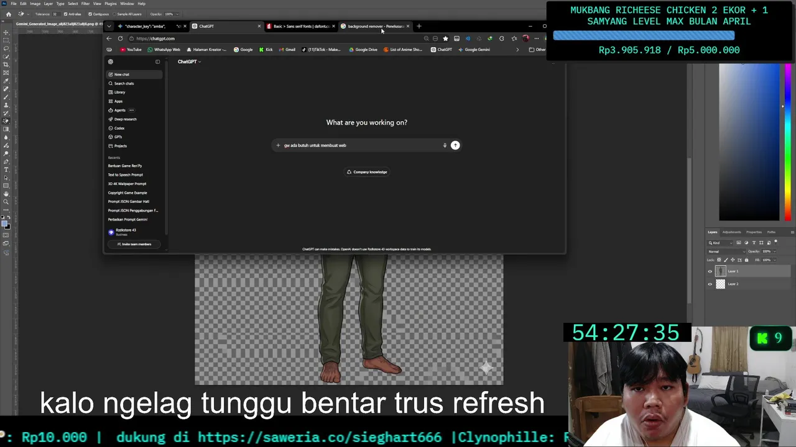Open the tool preset picker dropdown arrow
796x447 pixels.
tap(28, 14)
